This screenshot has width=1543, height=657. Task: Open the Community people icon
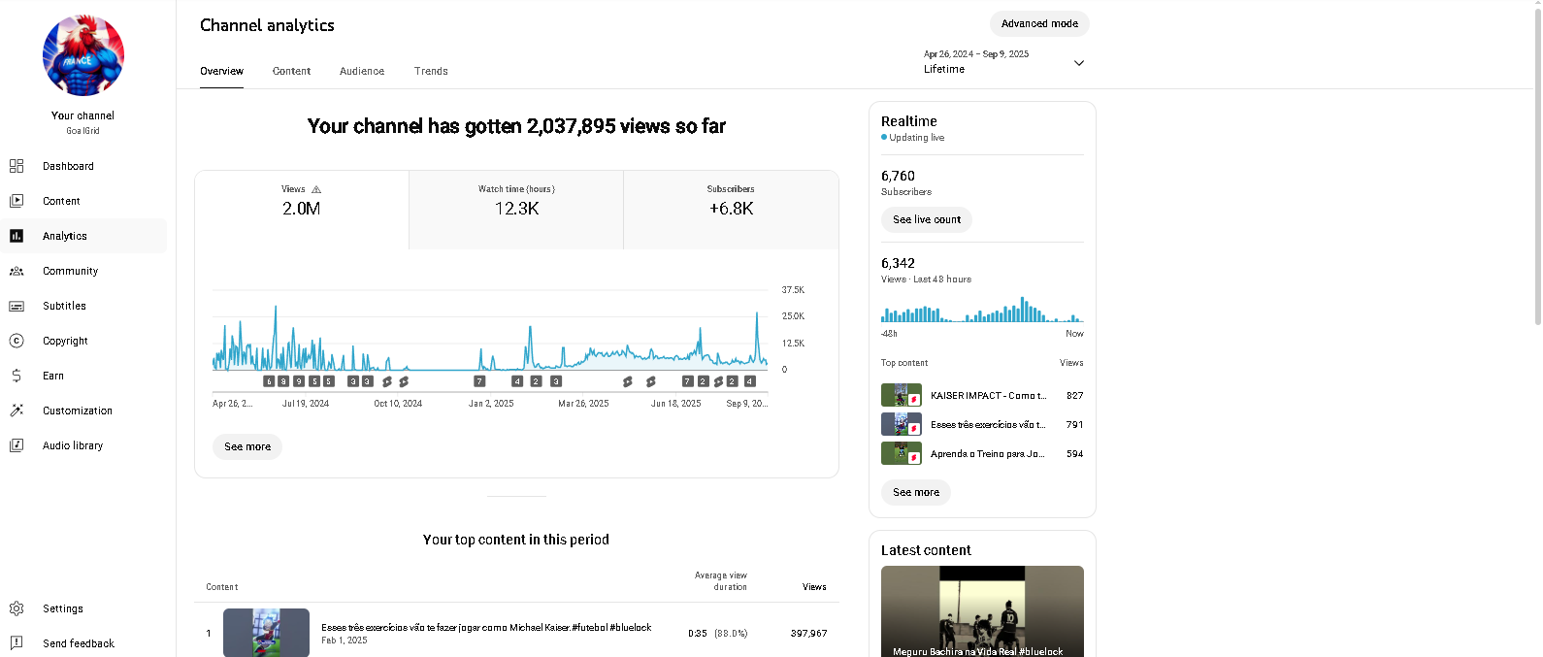[16, 271]
